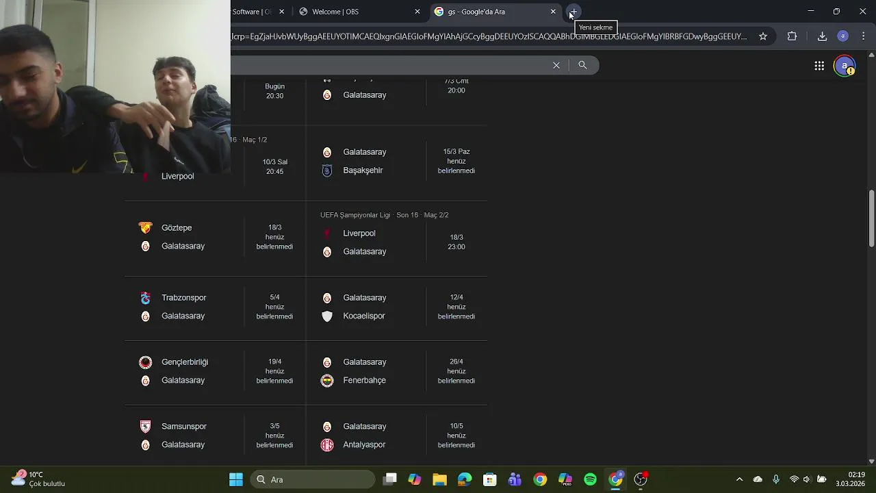Screen dimensions: 876x493
Task: Click the Gençlerbirliği team logo
Action: click(x=145, y=362)
